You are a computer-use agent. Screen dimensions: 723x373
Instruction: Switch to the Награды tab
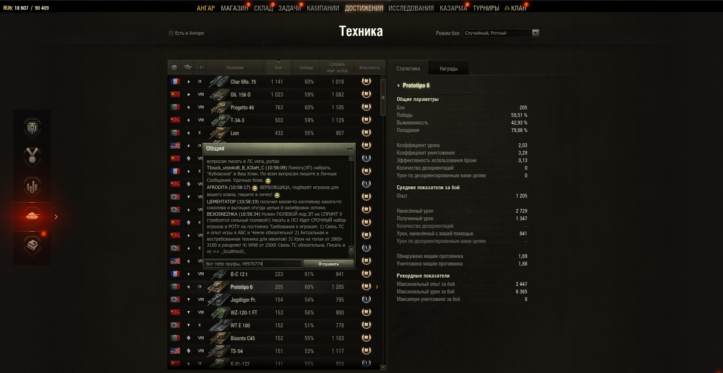pyautogui.click(x=449, y=69)
